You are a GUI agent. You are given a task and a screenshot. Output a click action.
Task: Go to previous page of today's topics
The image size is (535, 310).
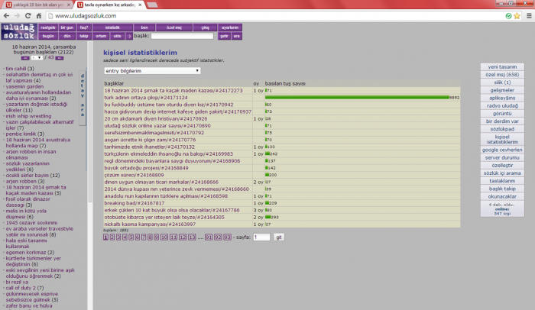25,58
